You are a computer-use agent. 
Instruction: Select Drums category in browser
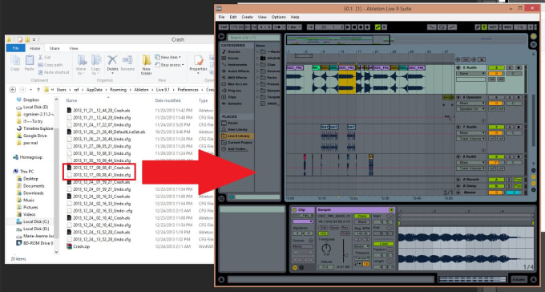[x=233, y=58]
